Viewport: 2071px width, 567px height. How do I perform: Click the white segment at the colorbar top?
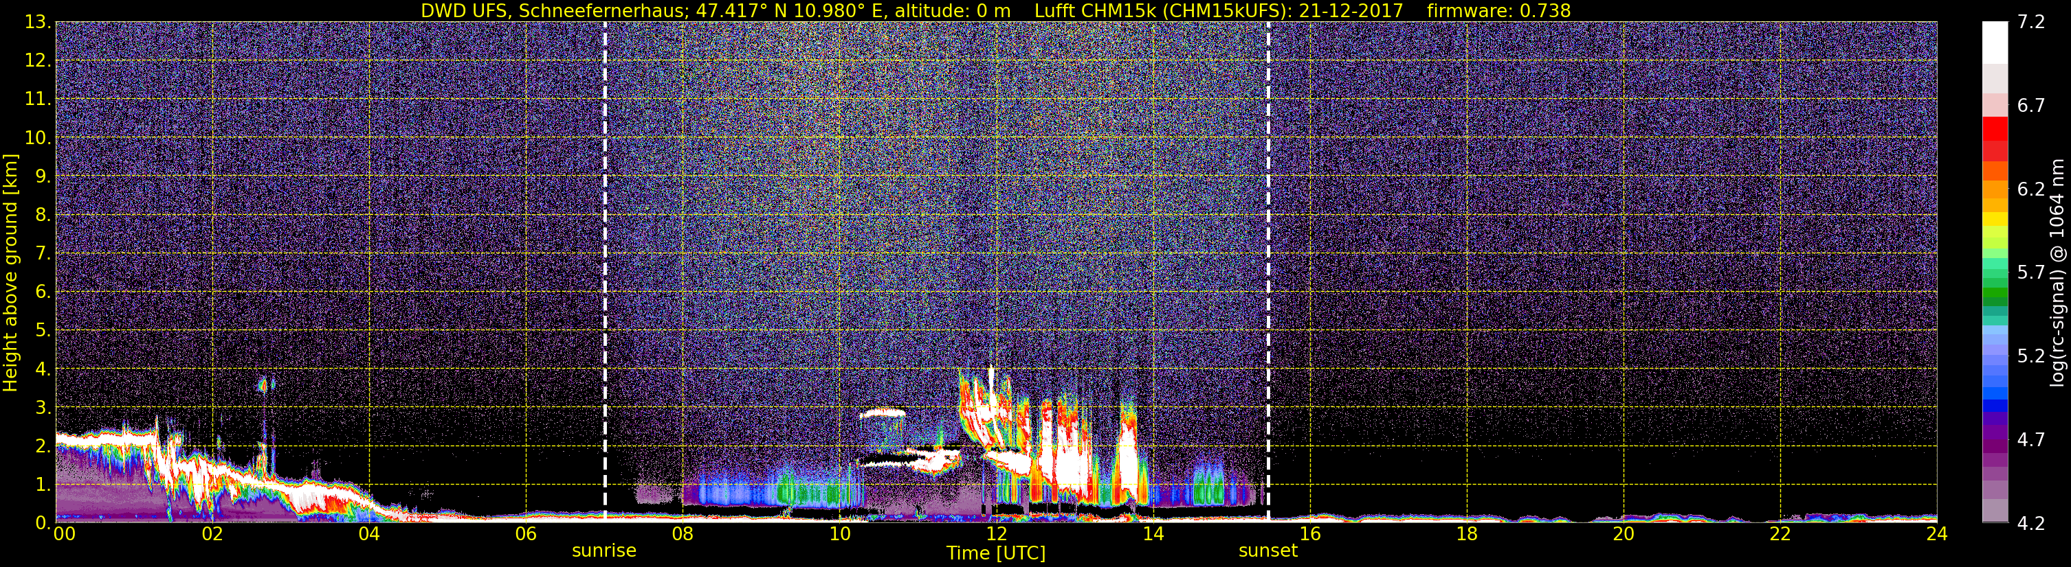1995,42
